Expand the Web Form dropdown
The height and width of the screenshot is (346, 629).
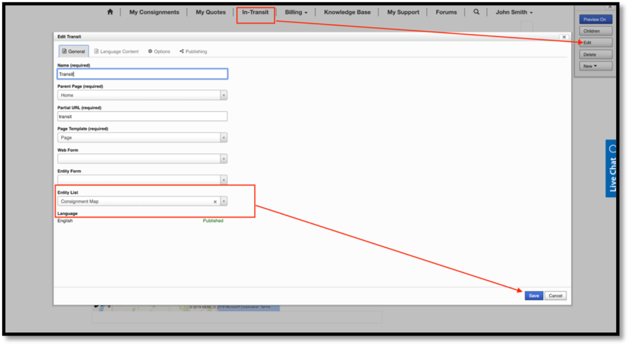click(x=224, y=159)
